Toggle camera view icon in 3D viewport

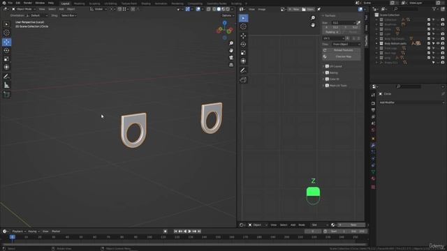tap(231, 57)
